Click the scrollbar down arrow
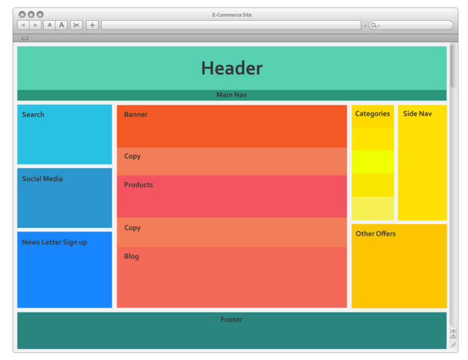The image size is (468, 360). 453,335
